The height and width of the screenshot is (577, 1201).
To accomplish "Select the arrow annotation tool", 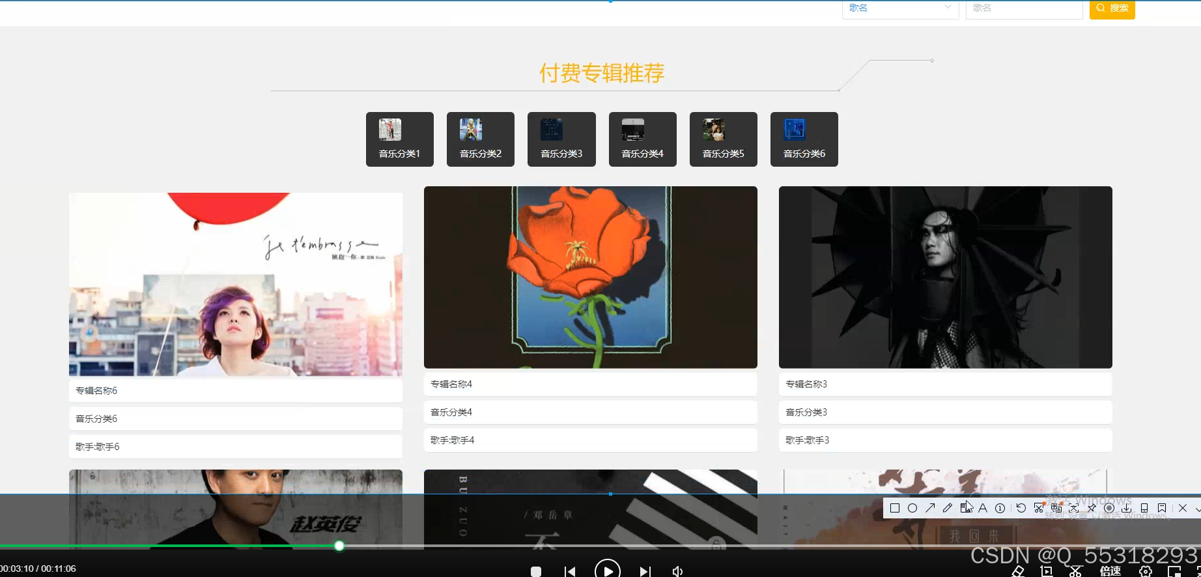I will click(930, 508).
